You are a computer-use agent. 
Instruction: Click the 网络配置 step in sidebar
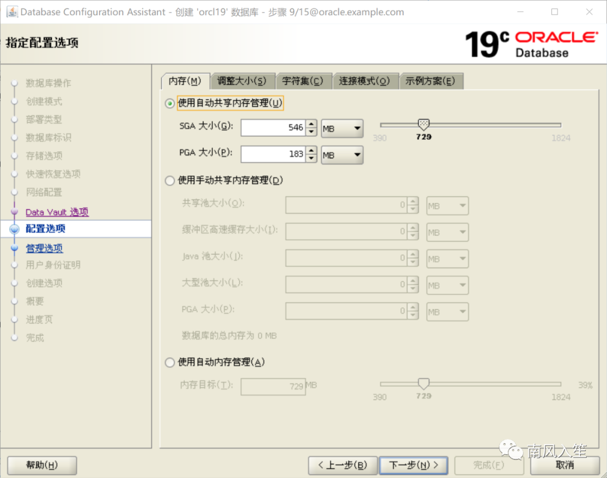[44, 192]
